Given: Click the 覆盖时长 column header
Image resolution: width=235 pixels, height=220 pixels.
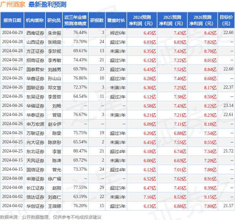Looking at the screenshot, I should coord(116,20).
